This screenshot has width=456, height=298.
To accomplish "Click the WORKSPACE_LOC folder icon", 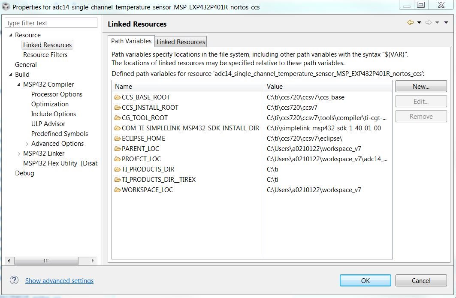I will 118,190.
